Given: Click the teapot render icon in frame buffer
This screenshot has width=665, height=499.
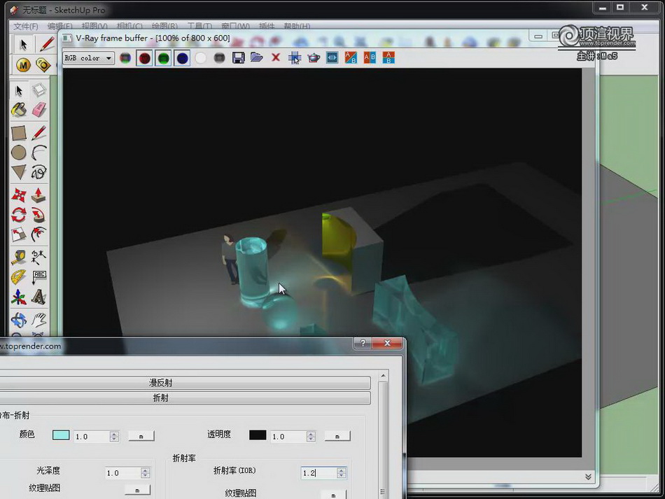Looking at the screenshot, I should click(314, 57).
